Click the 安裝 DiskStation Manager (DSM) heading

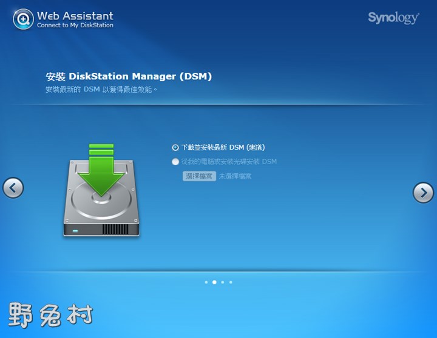[x=129, y=76]
